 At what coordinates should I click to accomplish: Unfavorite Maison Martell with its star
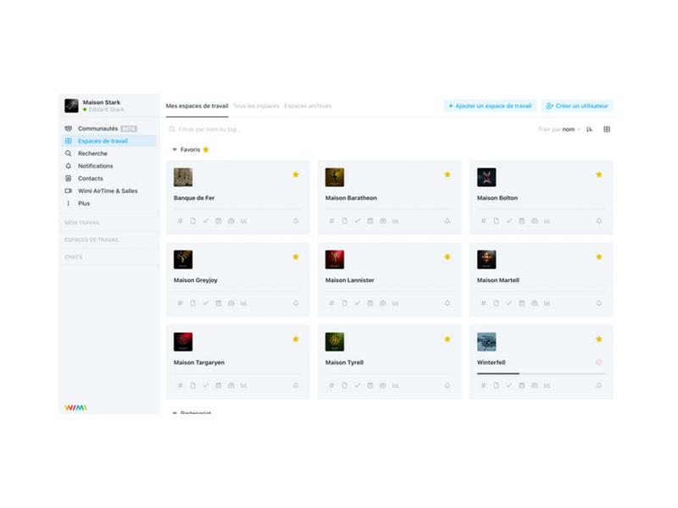(x=599, y=257)
